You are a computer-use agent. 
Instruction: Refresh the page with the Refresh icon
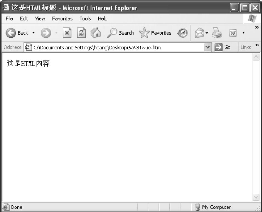81,33
